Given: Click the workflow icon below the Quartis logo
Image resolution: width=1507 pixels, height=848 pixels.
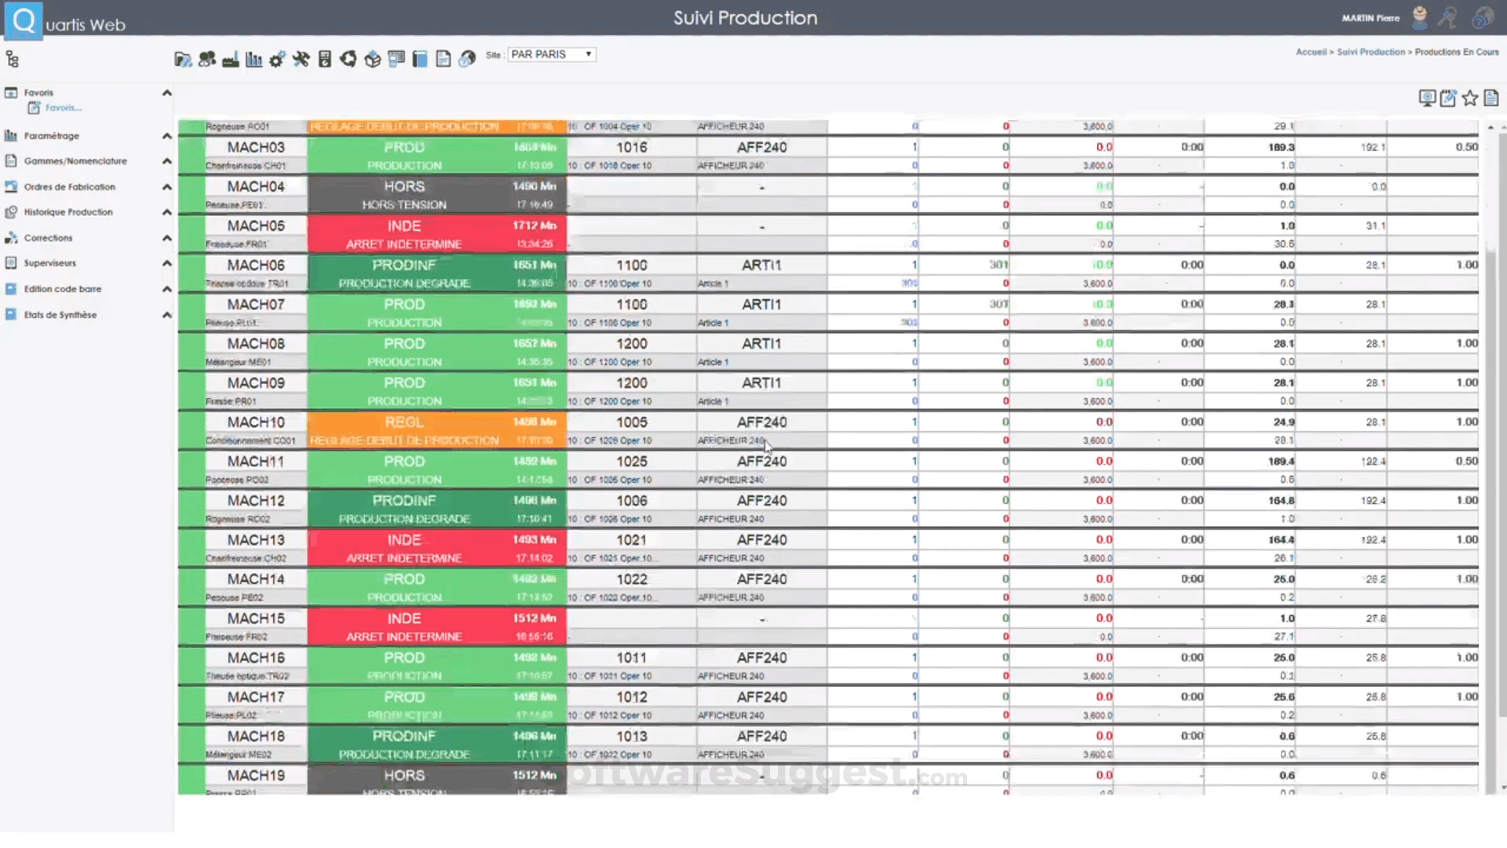Looking at the screenshot, I should 11,58.
